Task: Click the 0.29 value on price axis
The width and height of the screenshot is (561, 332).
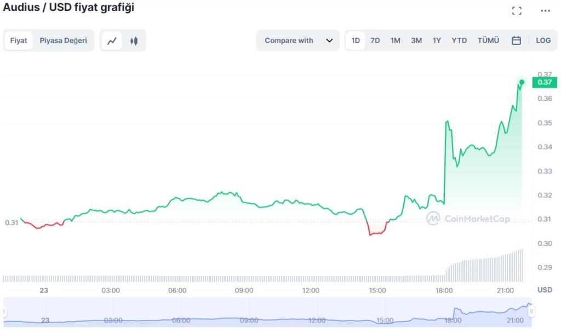Action: coord(545,267)
